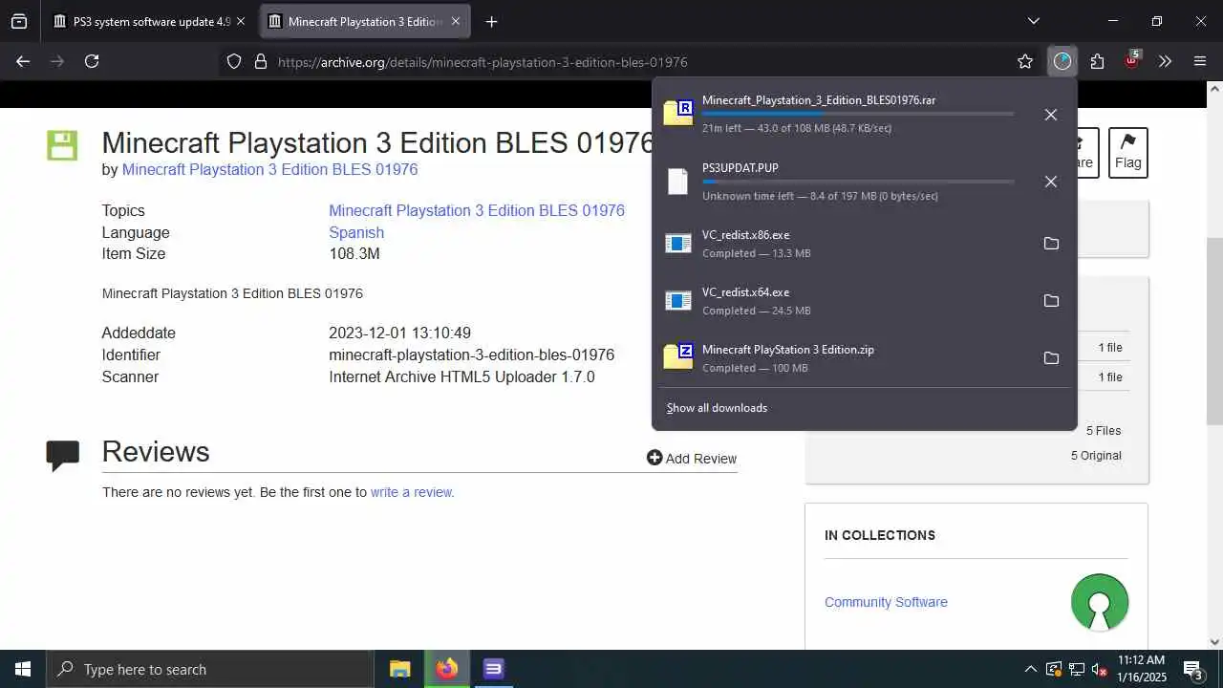Viewport: 1223px width, 688px height.
Task: Click the muted volume tray icon
Action: [x=1100, y=669]
